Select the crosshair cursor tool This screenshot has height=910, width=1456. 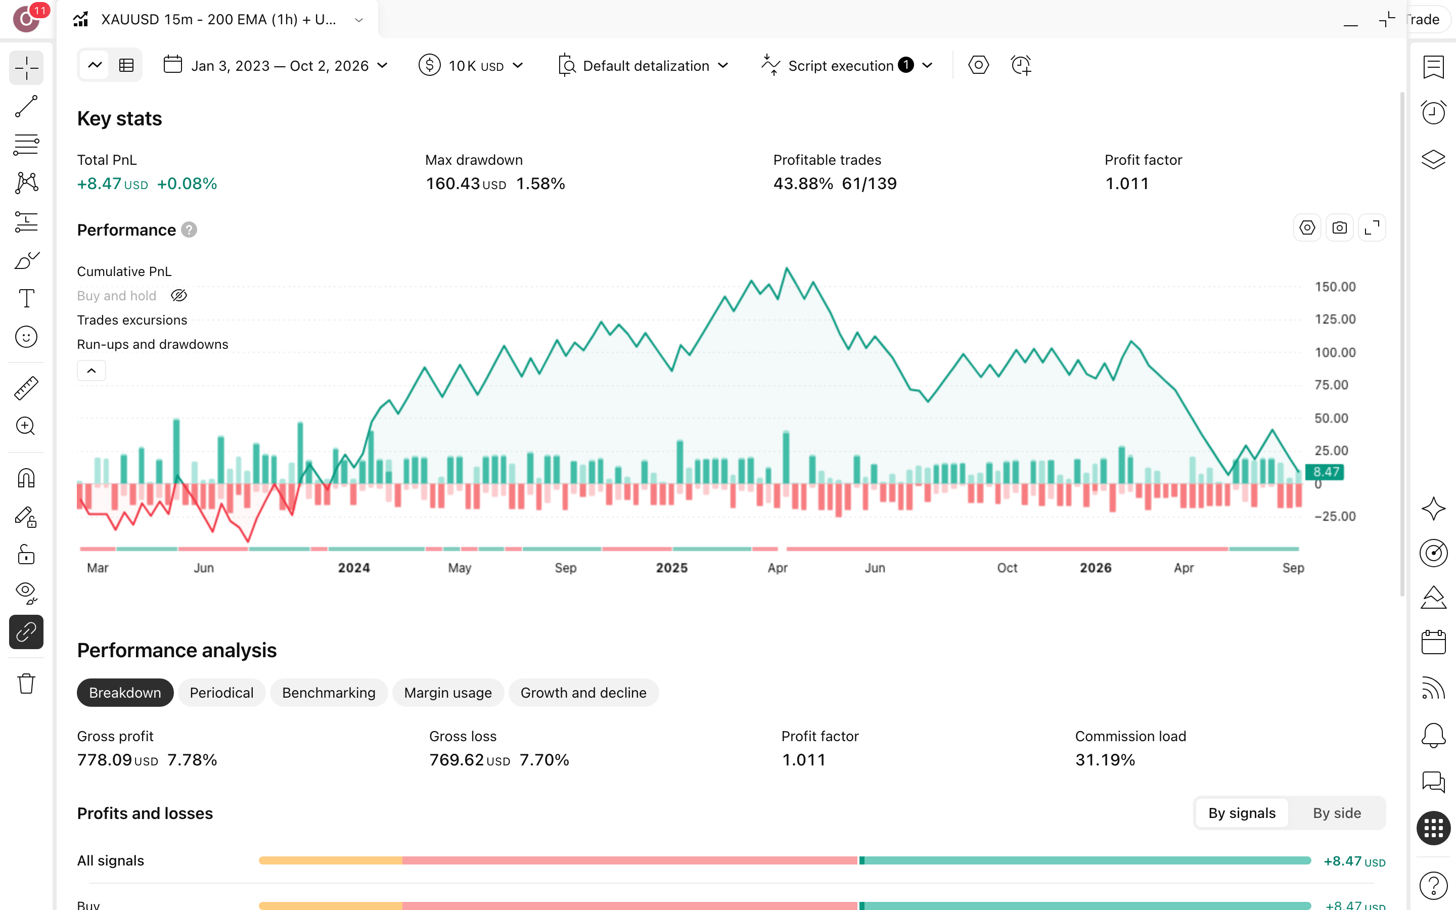(26, 68)
